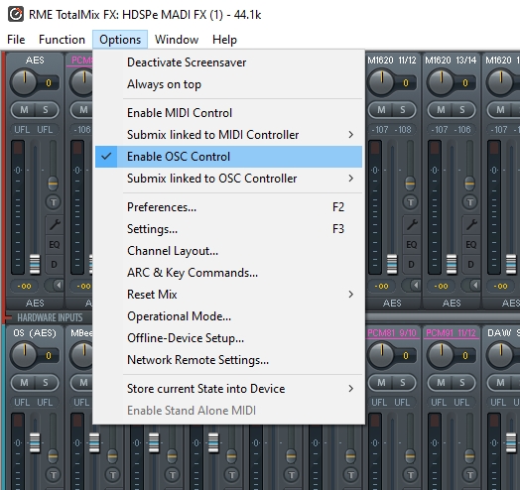Open the Window menu

[177, 40]
